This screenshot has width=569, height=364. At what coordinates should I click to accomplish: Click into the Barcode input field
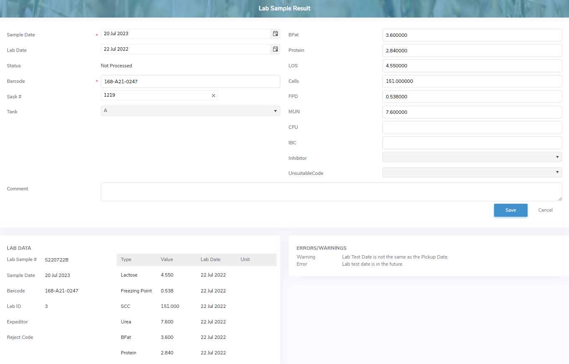[x=190, y=82]
